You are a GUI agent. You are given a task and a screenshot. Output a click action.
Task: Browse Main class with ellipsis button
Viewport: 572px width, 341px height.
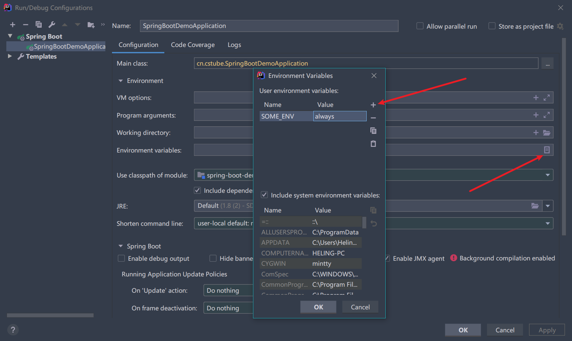(548, 63)
